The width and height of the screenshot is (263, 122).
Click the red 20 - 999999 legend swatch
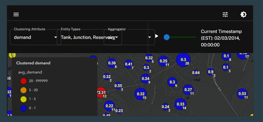click(23, 81)
